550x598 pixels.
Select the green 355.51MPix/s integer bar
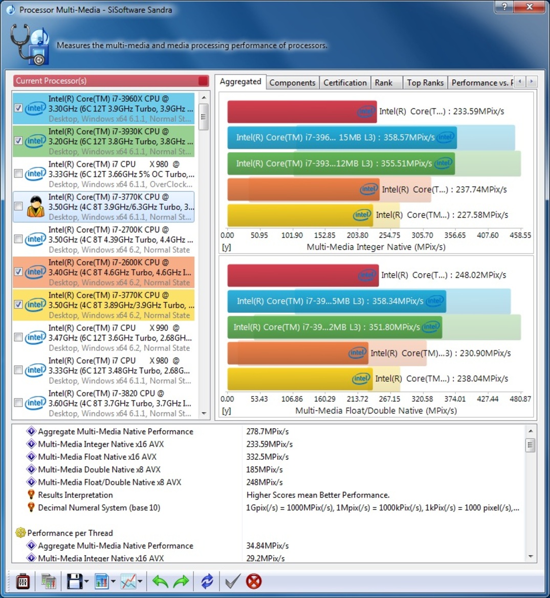click(x=341, y=164)
